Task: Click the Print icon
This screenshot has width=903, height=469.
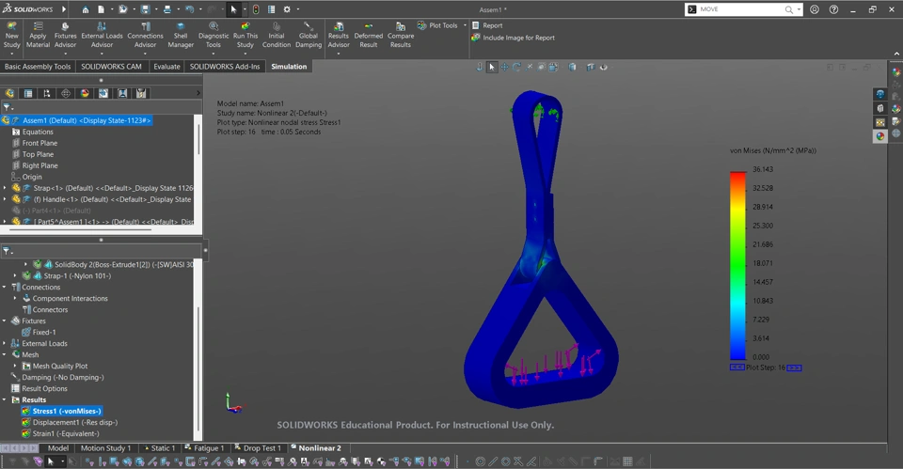Action: pyautogui.click(x=167, y=9)
